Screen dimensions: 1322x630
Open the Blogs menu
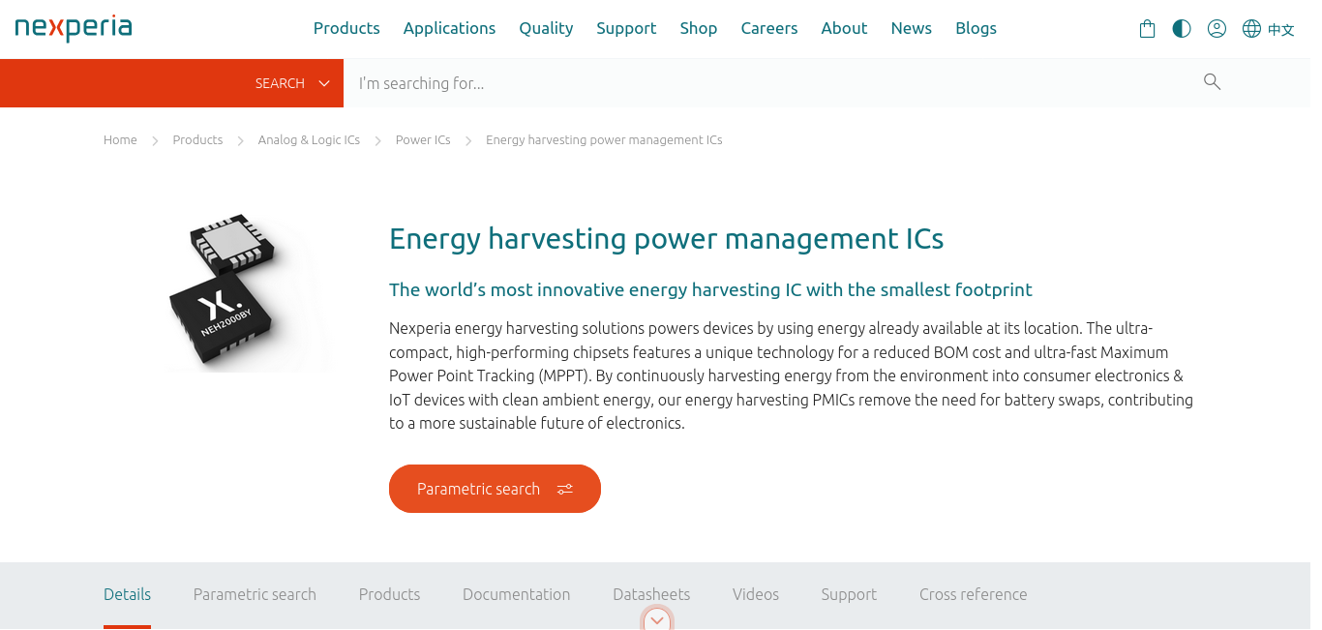976,28
